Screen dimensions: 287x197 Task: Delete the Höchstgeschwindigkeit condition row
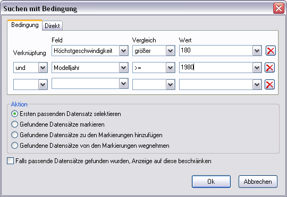click(271, 50)
